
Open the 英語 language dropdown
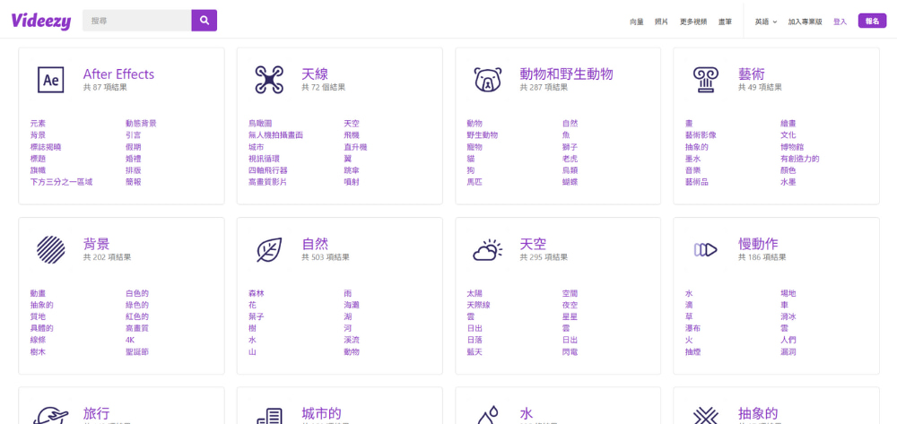[765, 22]
